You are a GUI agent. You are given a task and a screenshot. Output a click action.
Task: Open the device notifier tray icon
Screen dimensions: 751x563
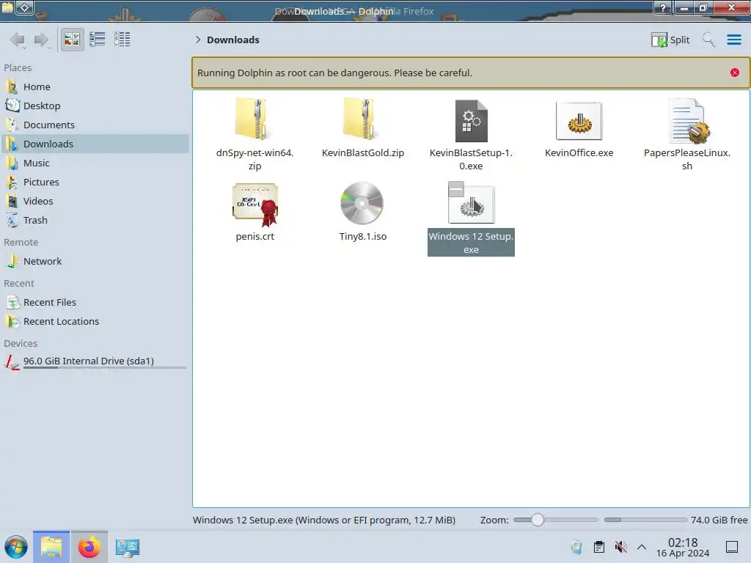point(576,547)
